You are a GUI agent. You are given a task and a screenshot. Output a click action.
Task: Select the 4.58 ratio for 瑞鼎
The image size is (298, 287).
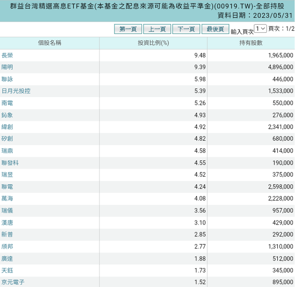coord(200,151)
